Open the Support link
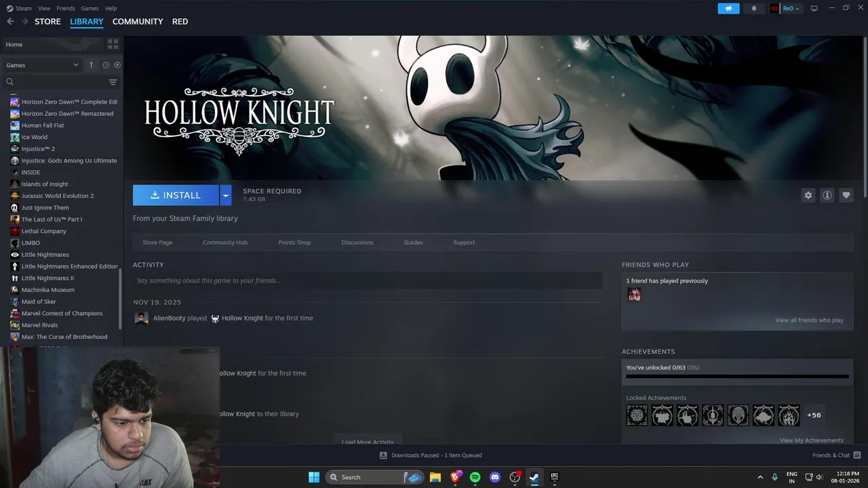 click(464, 243)
